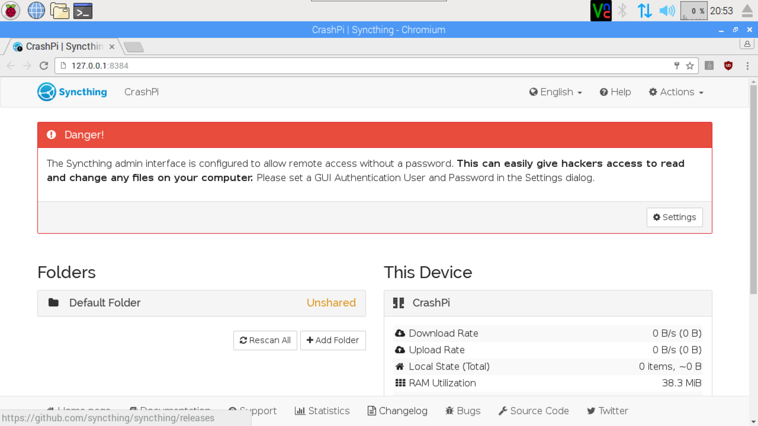Open the Raspberry Pi menu icon

(x=11, y=11)
